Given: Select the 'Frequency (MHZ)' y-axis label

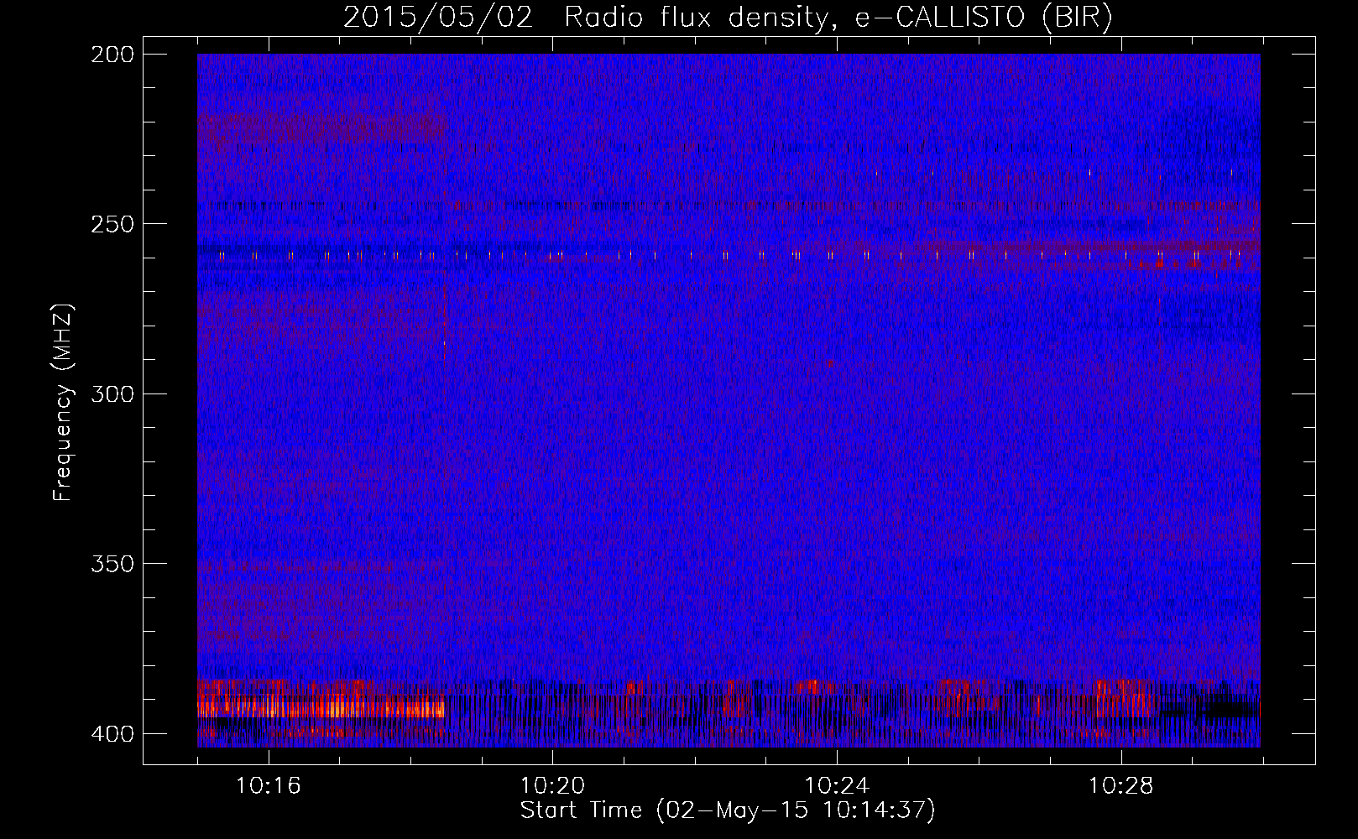Looking at the screenshot, I should [63, 403].
